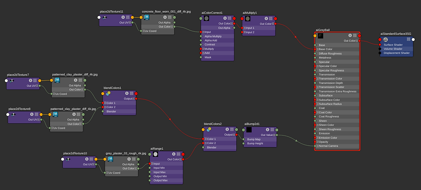The image size is (421, 190).
Task: Expand Color 2 attribute on blendColors1
Action: 105,107
